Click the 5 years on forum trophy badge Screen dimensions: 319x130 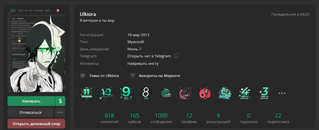click(225, 93)
